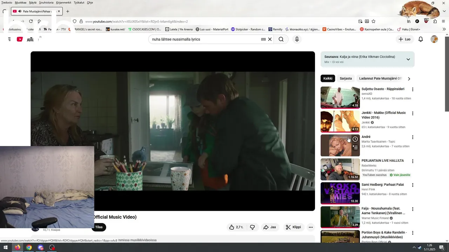Open the Luo create menu
The height and width of the screenshot is (252, 449).
pyautogui.click(x=404, y=39)
